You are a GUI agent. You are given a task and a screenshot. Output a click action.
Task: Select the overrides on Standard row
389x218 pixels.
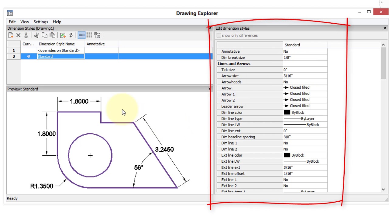click(109, 50)
